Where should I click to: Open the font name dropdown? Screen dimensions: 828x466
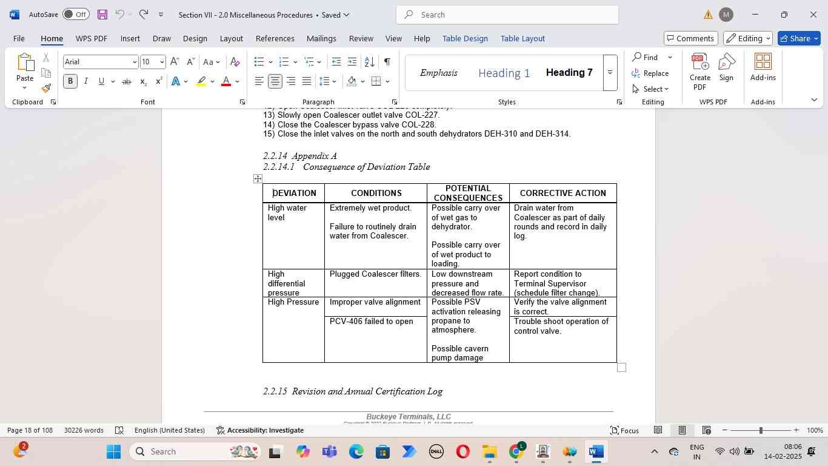pyautogui.click(x=134, y=62)
